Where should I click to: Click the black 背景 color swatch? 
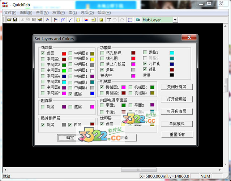[x=172, y=75]
